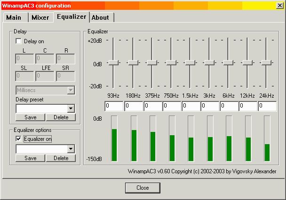This screenshot has height=200, width=286.
Task: Click the C channel delay field
Action: coord(45,59)
